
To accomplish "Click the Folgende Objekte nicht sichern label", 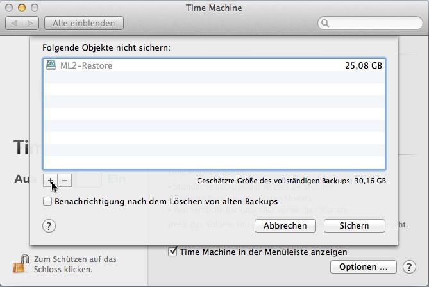I will [x=106, y=48].
